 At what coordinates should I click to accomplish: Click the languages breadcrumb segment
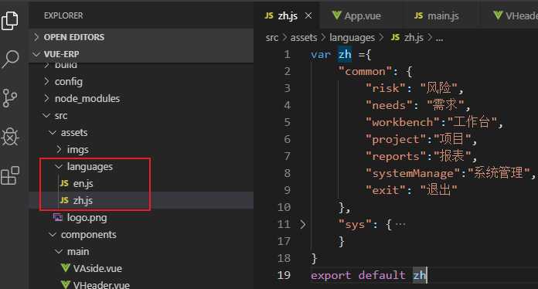click(352, 38)
